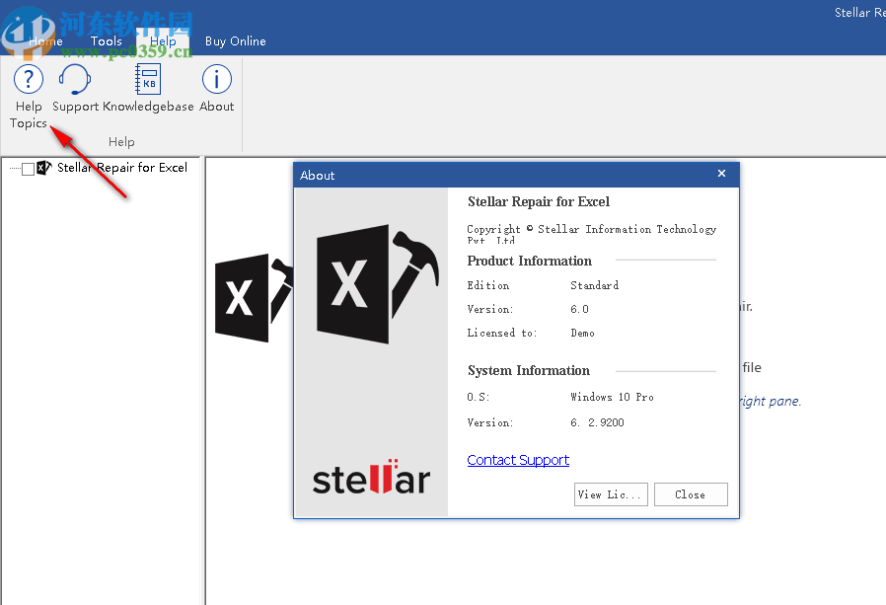886x605 pixels.
Task: Click the About info icon
Action: pos(216,79)
